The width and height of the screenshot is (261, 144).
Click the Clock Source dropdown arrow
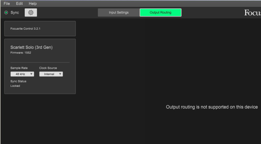click(x=60, y=74)
